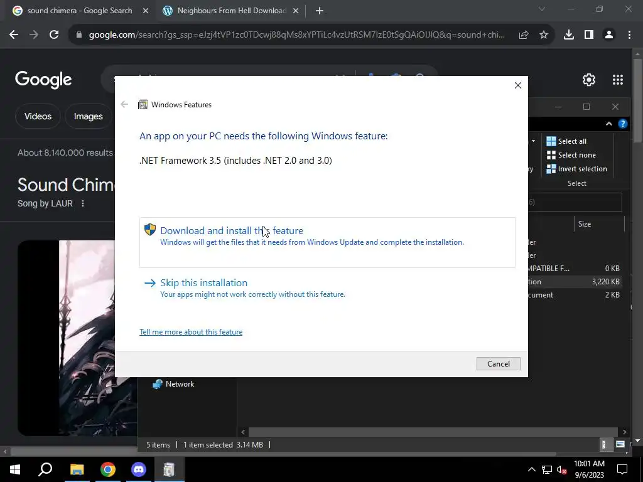Open Windows notification center icon
The width and height of the screenshot is (643, 482).
coord(622,469)
